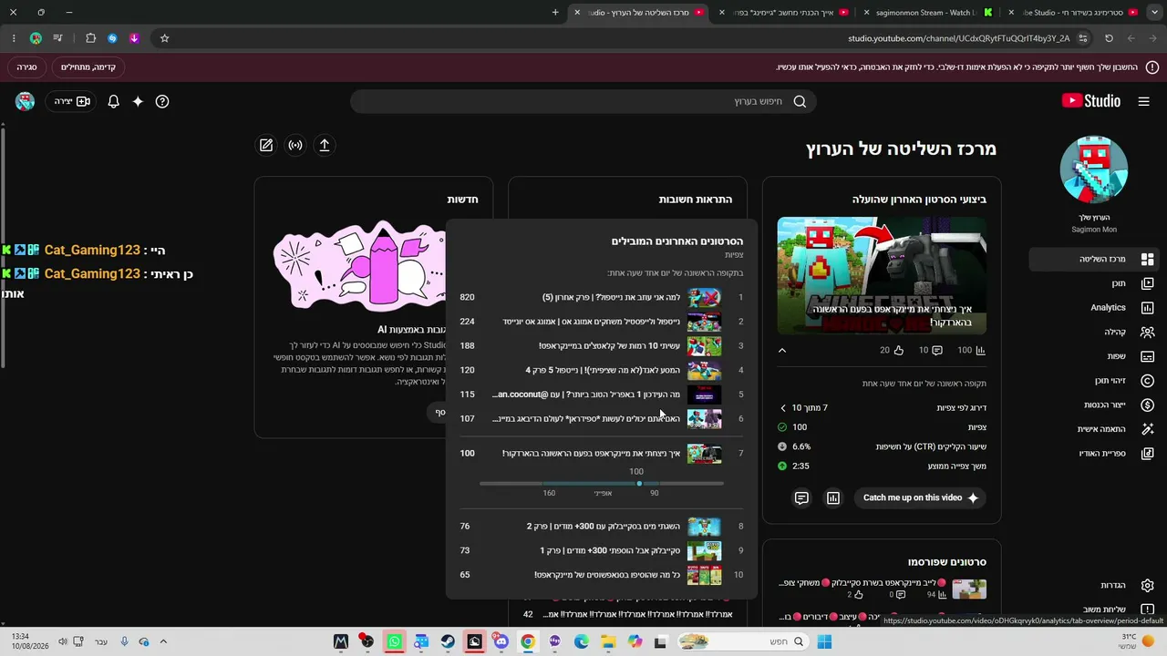This screenshot has width=1167, height=656.
Task: Open Steam from the taskbar
Action: click(448, 641)
